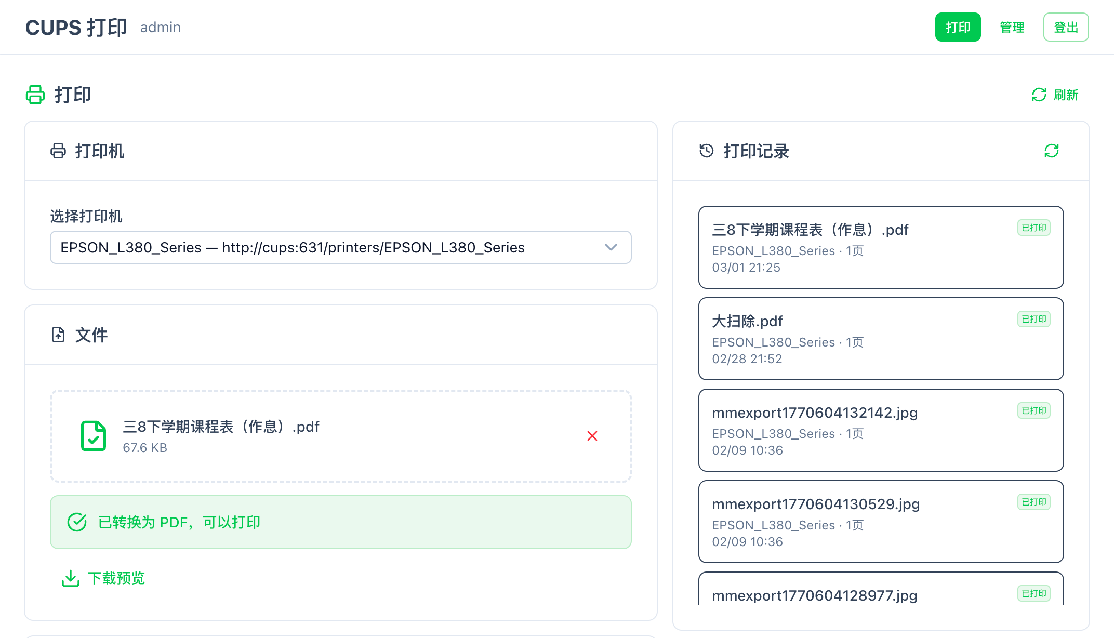
Task: Click the refresh icon in 打印记录 panel
Action: [x=1051, y=151]
